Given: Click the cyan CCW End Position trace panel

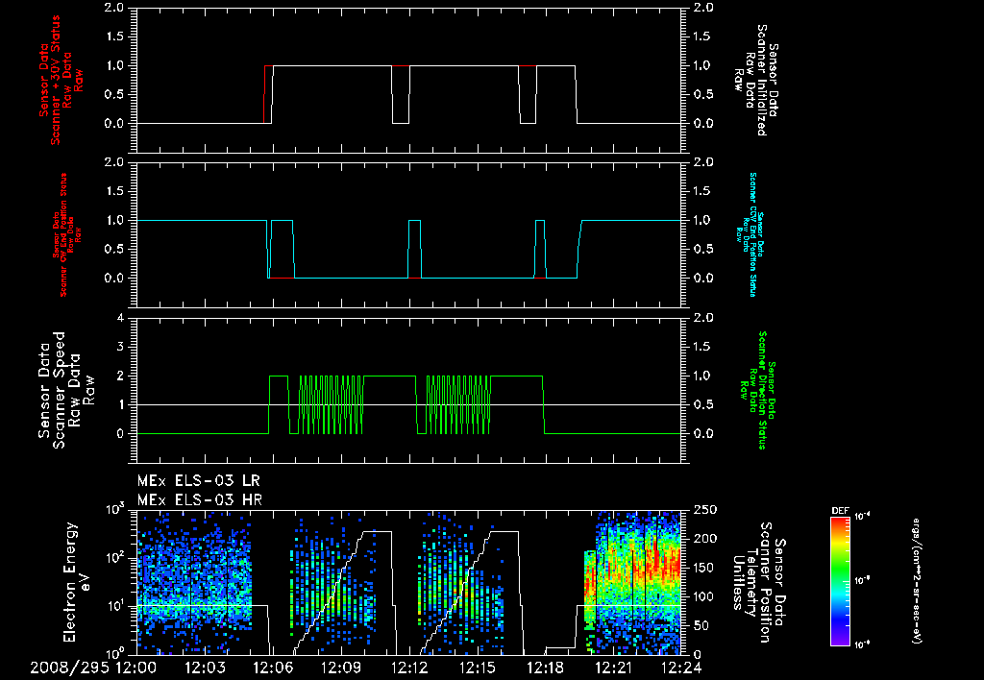Looking at the screenshot, I should pyautogui.click(x=409, y=234).
